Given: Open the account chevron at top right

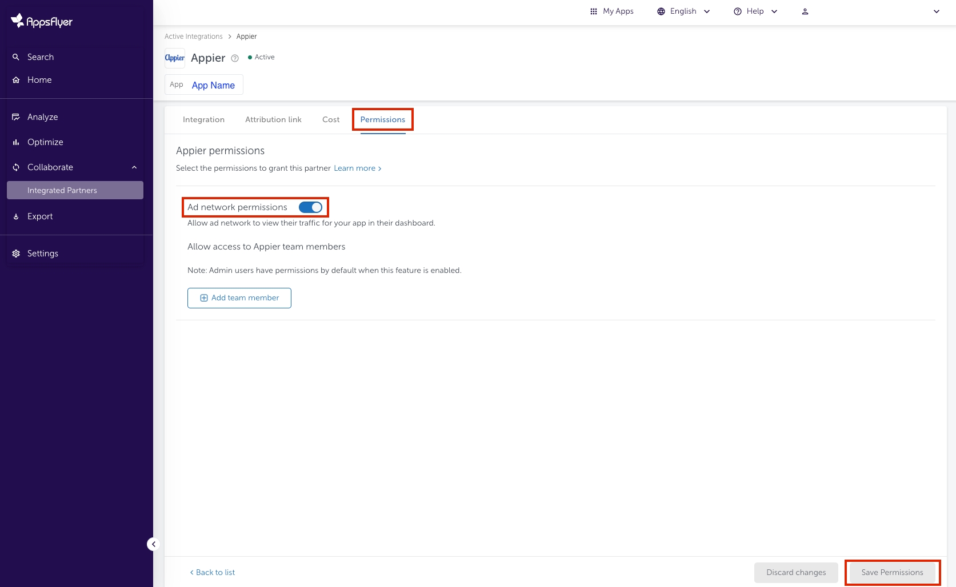Looking at the screenshot, I should tap(936, 11).
